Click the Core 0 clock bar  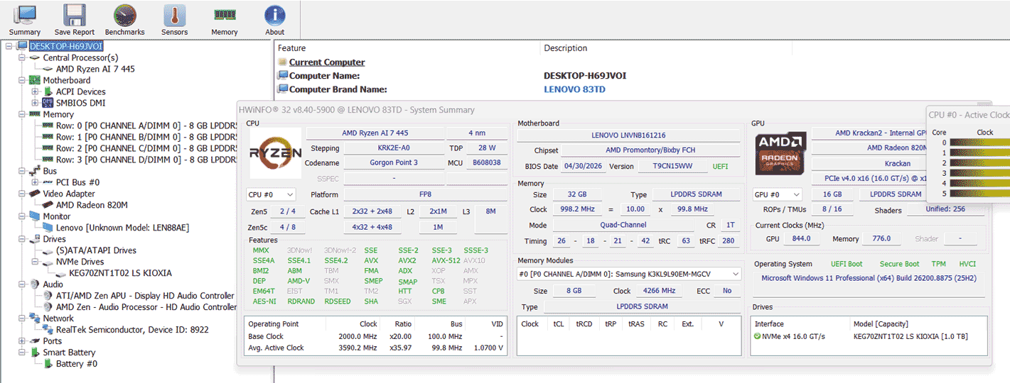pos(979,143)
